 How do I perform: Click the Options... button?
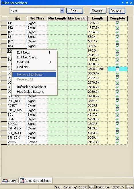[117, 11]
